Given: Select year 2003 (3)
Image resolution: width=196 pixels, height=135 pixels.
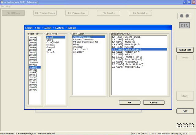Looking at the screenshot, I should click(35, 50).
